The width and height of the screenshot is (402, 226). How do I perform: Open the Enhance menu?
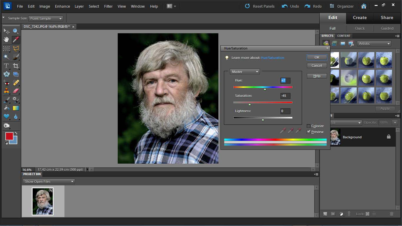pyautogui.click(x=62, y=6)
